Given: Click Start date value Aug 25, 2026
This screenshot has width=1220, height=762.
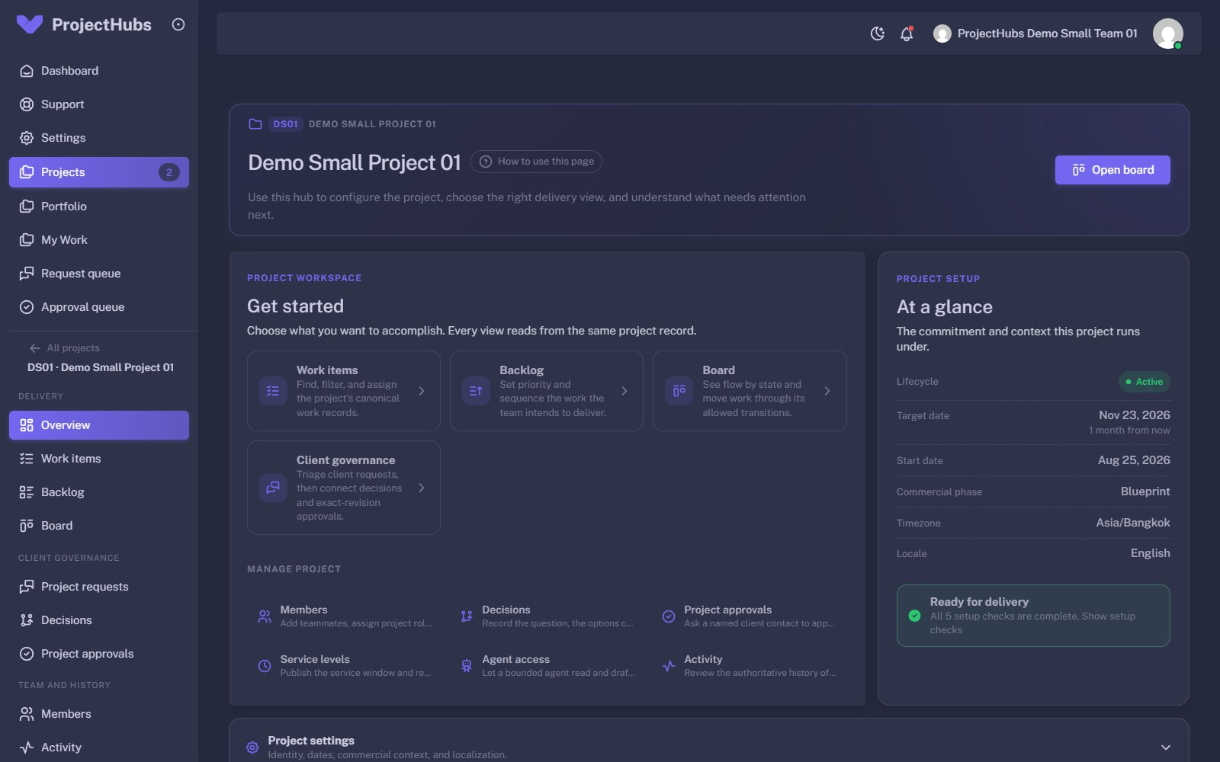Looking at the screenshot, I should tap(1134, 460).
